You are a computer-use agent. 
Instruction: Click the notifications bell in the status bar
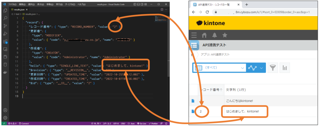click(166, 124)
